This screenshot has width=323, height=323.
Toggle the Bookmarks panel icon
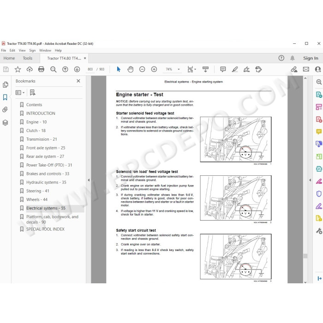(x=5, y=97)
